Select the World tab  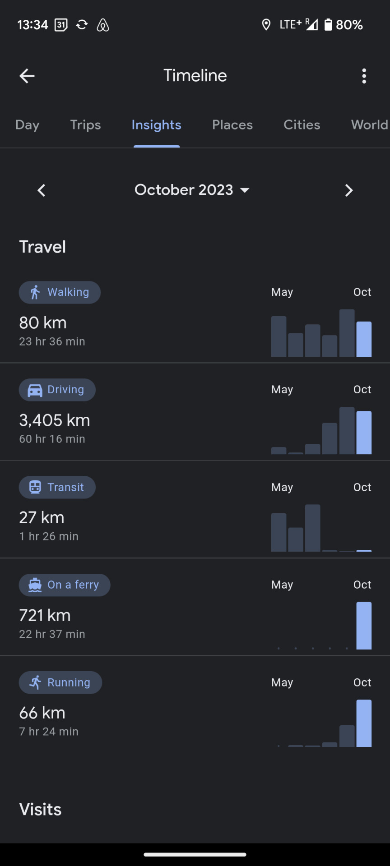click(370, 125)
